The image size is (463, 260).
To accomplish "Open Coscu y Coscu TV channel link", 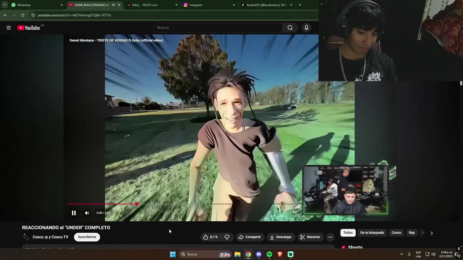I will tap(50, 237).
